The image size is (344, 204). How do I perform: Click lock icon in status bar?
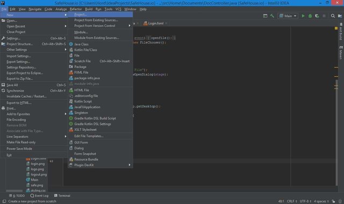point(333,201)
